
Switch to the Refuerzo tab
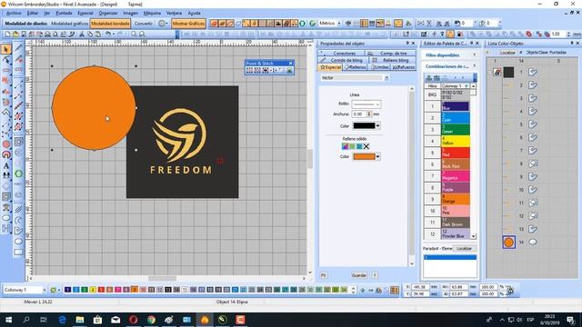[x=404, y=67]
